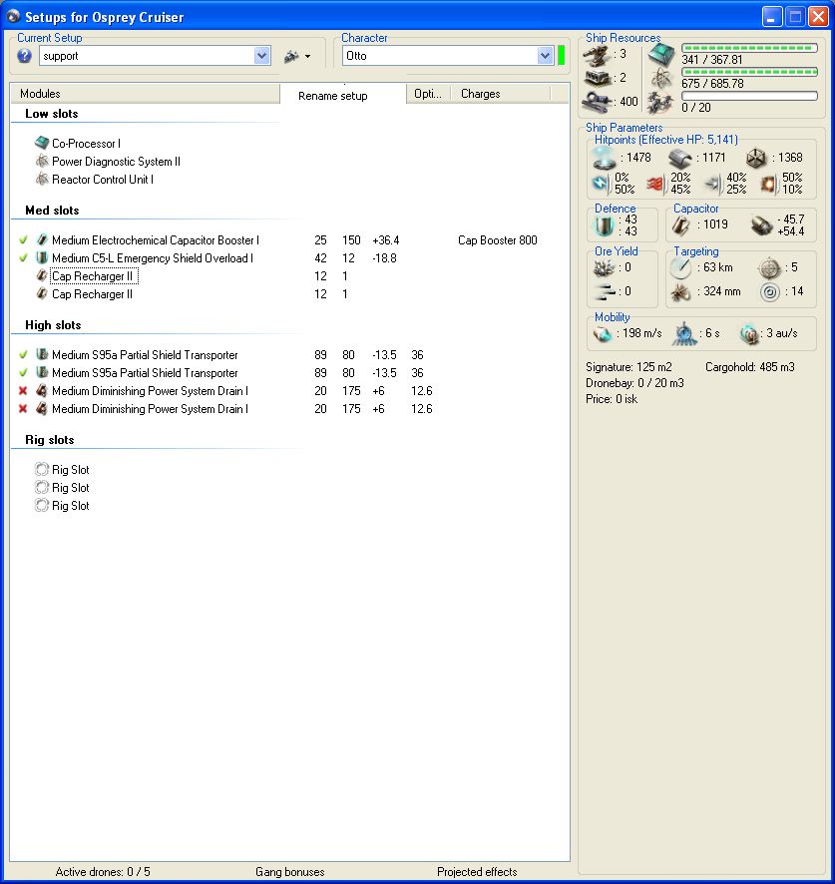This screenshot has height=884, width=835.
Task: Expand the Current Setup dropdown arrow
Action: click(261, 56)
